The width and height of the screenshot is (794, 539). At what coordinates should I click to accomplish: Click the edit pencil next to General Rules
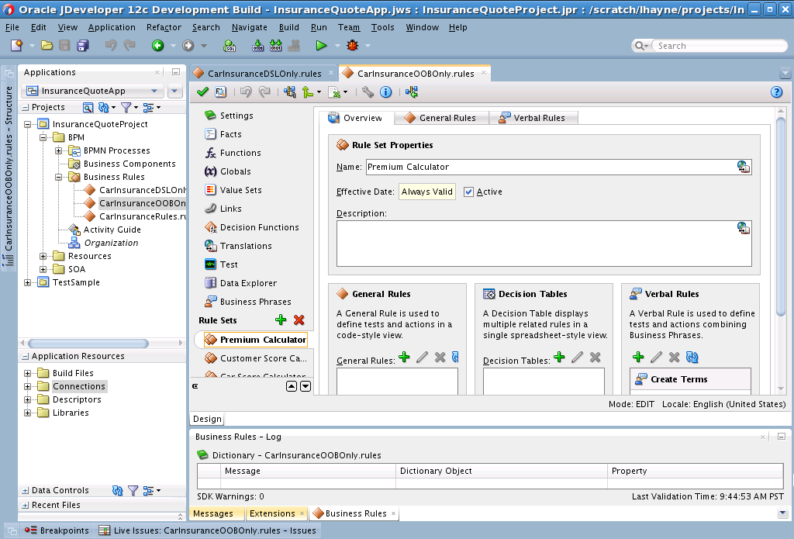click(422, 358)
